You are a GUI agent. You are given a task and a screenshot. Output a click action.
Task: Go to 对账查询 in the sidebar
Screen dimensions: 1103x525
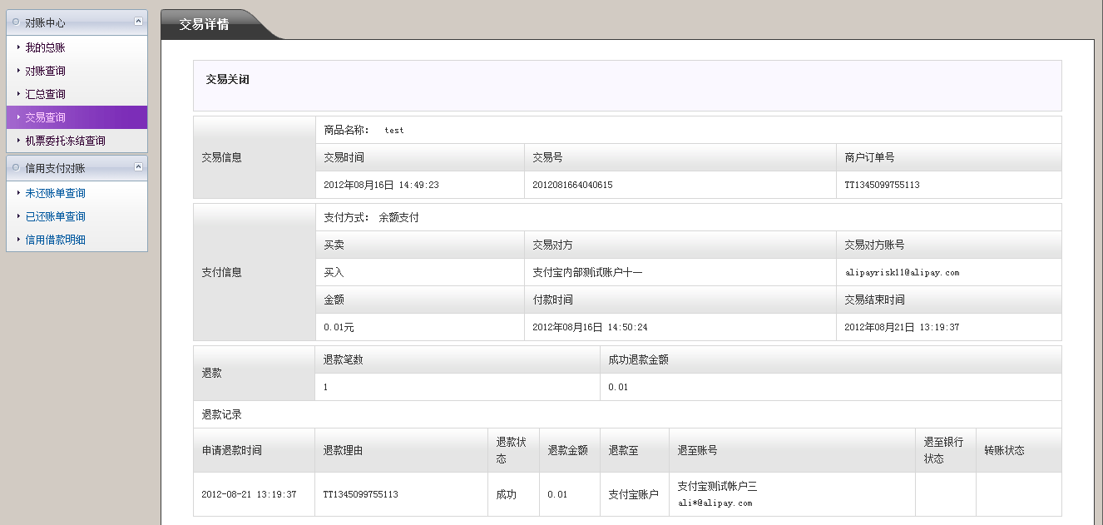pos(45,71)
